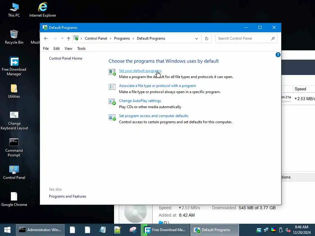Open the green chart icon in taskbar
Screen dimensions: 315x236
(x=117, y=230)
